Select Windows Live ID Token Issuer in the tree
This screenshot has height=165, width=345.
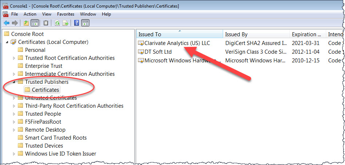point(60,154)
